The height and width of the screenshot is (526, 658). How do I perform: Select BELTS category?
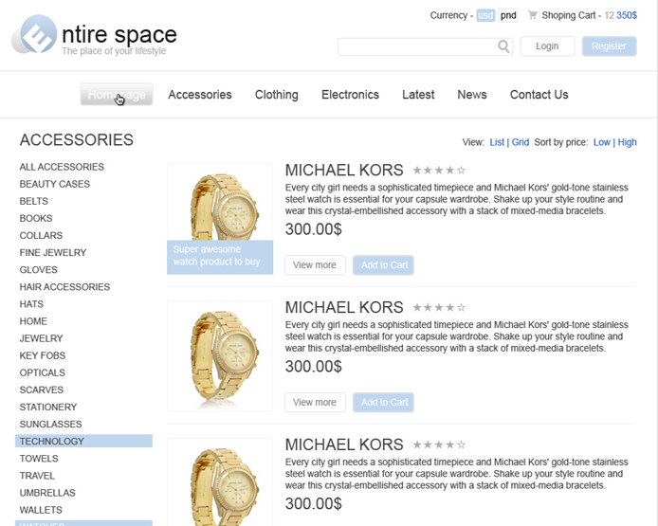pyautogui.click(x=33, y=201)
